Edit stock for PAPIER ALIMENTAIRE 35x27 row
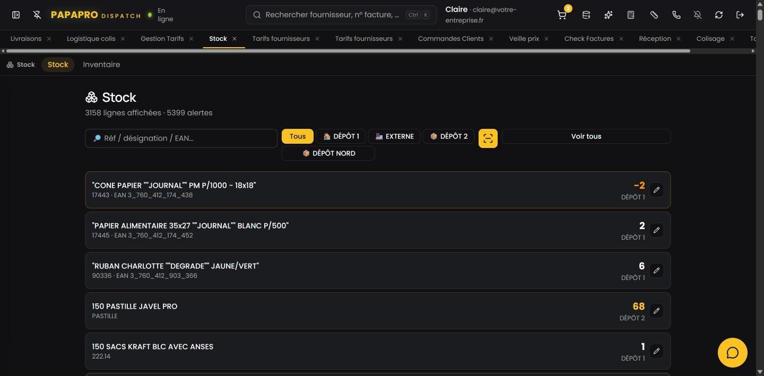764x376 pixels. [x=656, y=230]
